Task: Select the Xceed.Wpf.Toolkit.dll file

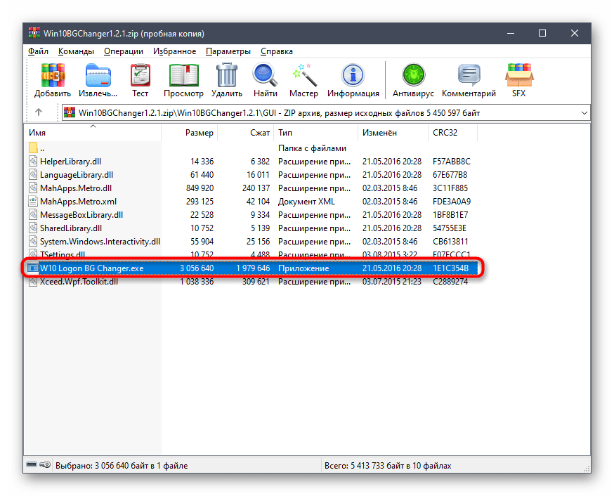Action: click(80, 281)
